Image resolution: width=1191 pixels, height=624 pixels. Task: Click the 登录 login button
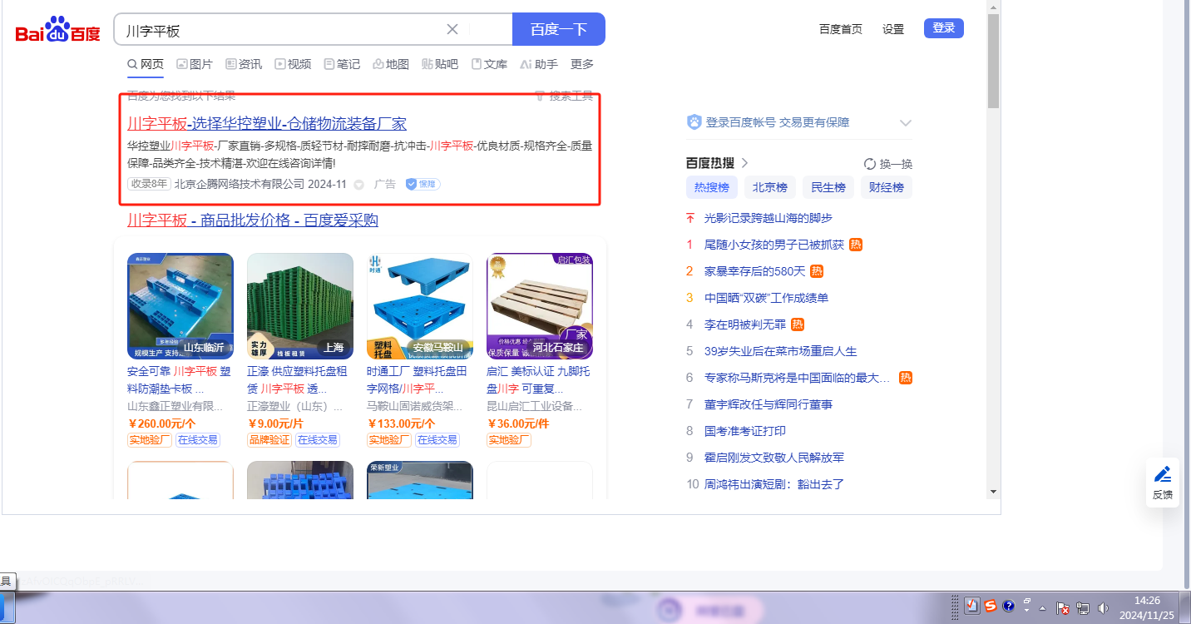coord(944,28)
